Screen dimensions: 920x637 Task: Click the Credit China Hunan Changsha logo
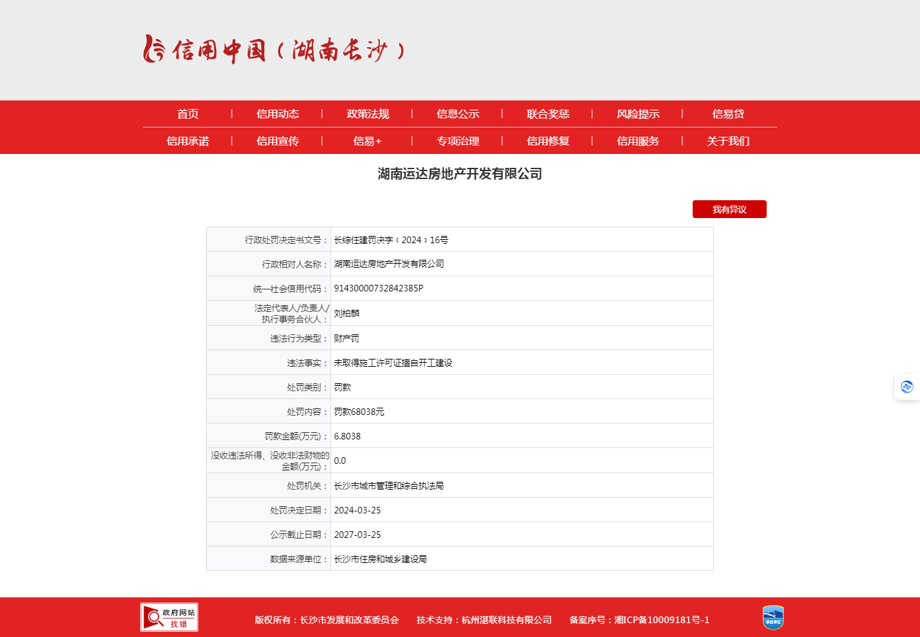tap(274, 50)
